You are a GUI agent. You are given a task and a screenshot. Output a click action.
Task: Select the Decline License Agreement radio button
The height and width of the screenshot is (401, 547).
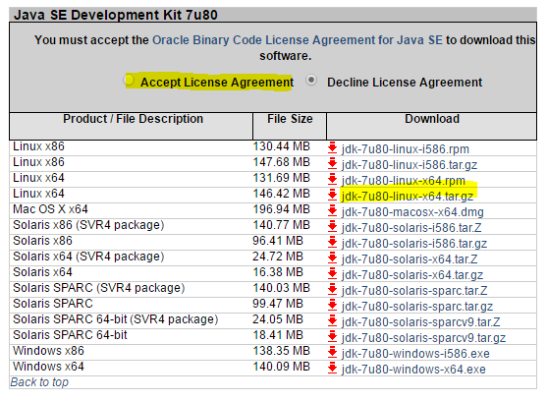pyautogui.click(x=311, y=80)
